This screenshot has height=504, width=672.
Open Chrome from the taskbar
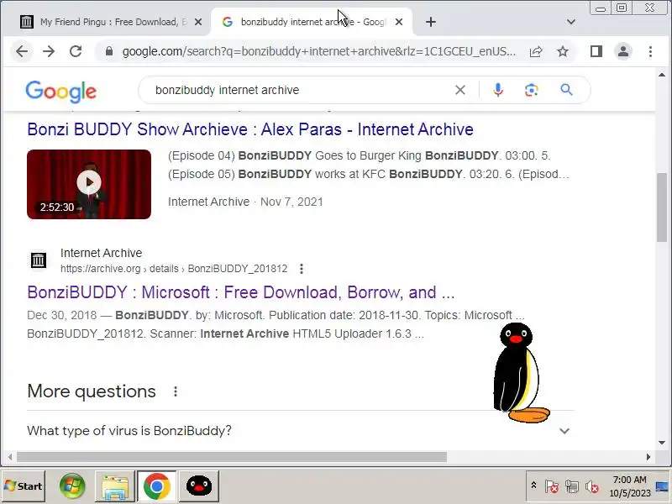(157, 486)
